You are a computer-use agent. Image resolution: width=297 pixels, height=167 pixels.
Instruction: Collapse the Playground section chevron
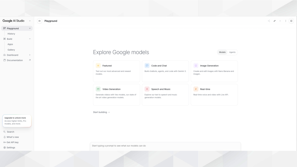30,28
